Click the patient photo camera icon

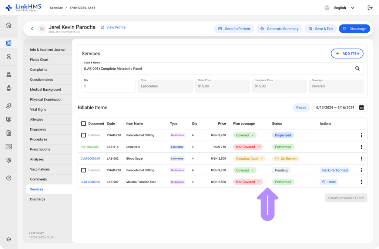[x=41, y=29]
